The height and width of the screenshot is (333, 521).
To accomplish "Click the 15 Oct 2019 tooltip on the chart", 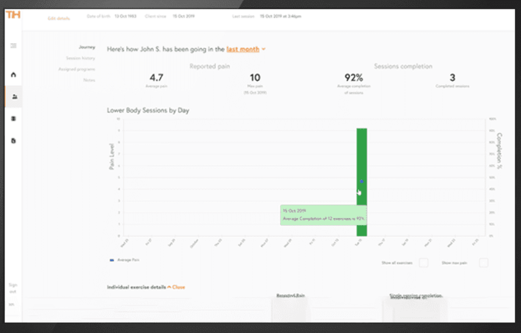I will click(x=322, y=215).
